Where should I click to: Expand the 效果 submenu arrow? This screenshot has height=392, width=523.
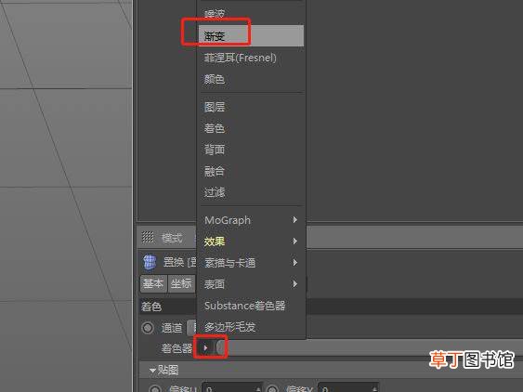[x=294, y=242]
